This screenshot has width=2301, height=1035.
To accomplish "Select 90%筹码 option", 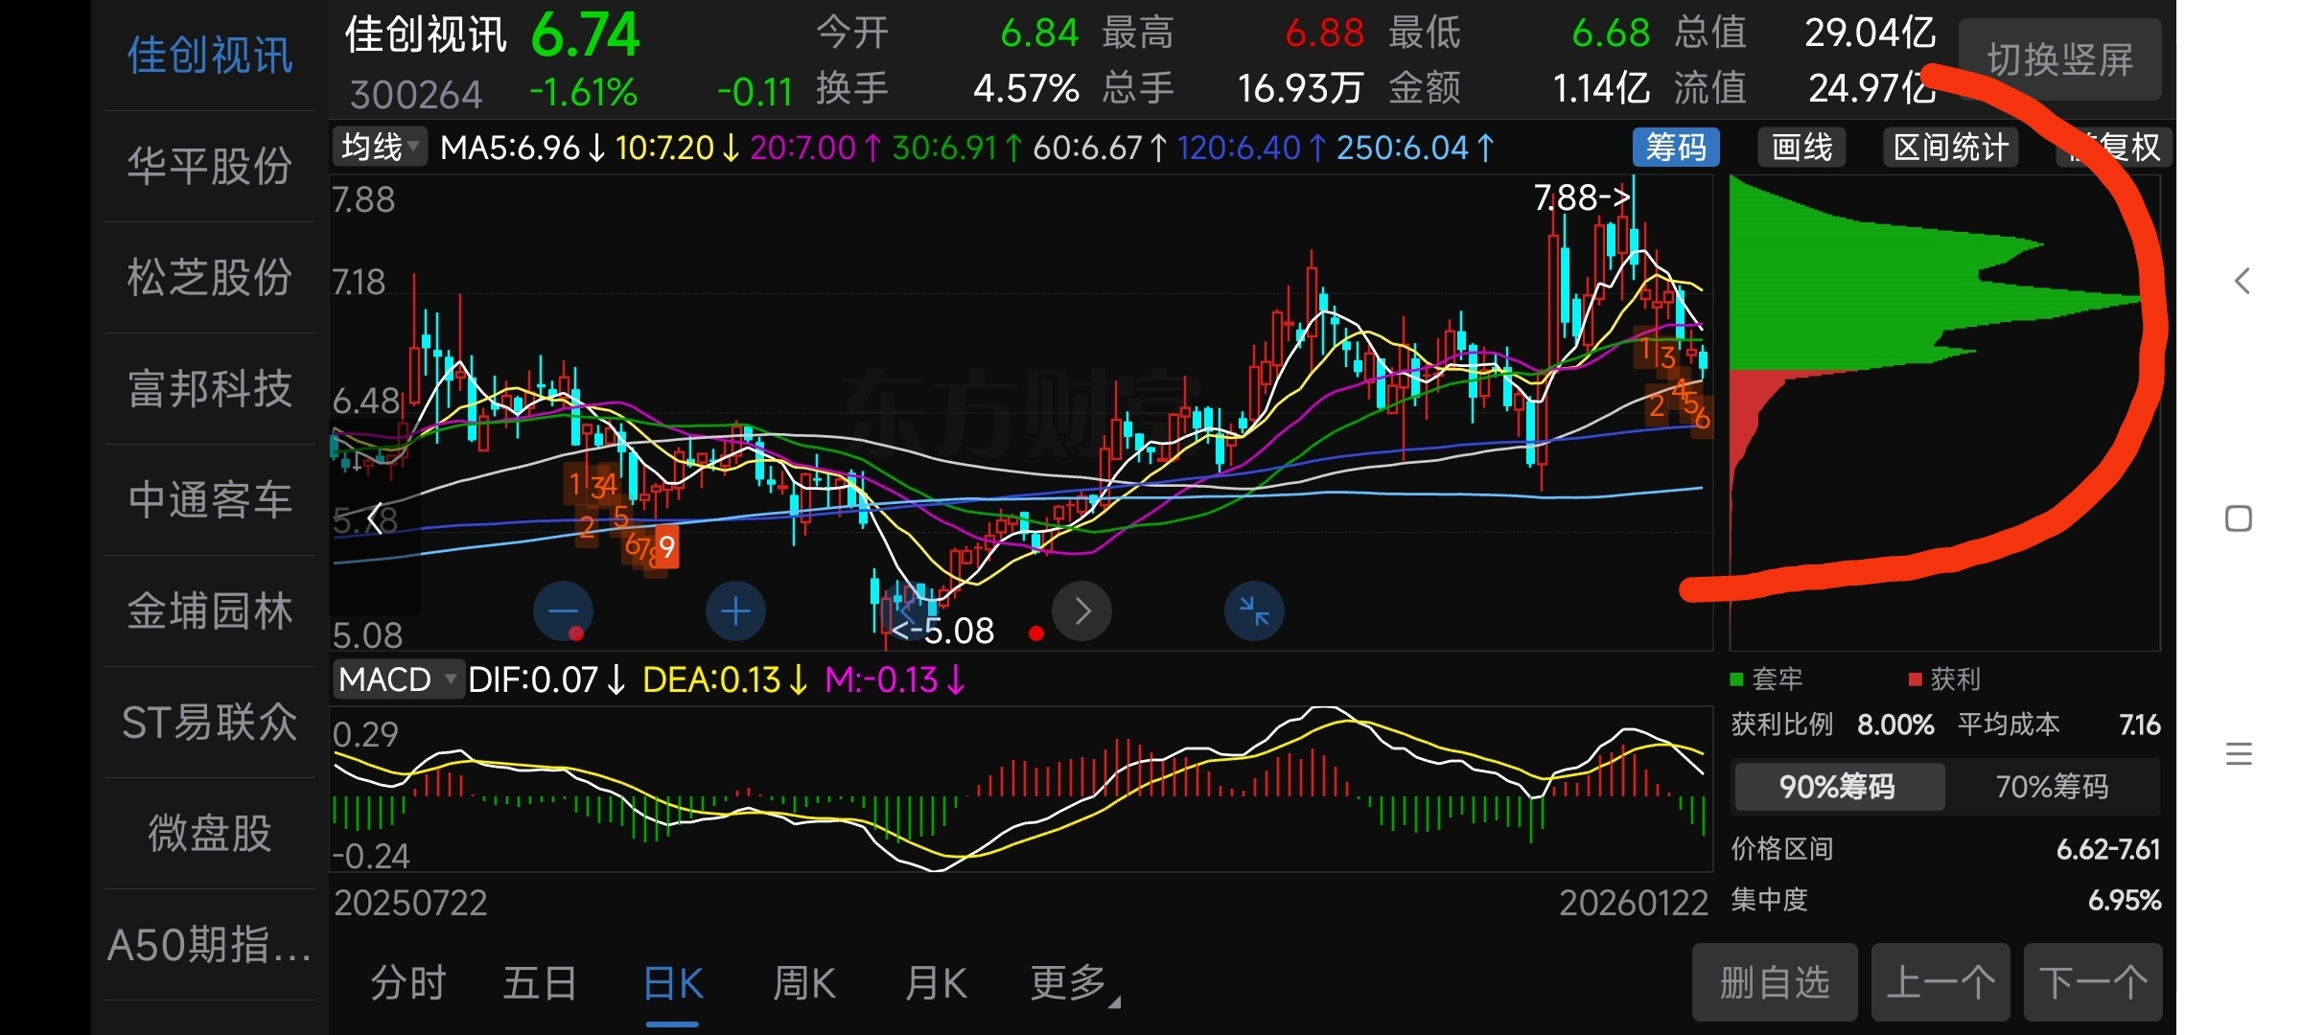I will click(1837, 787).
